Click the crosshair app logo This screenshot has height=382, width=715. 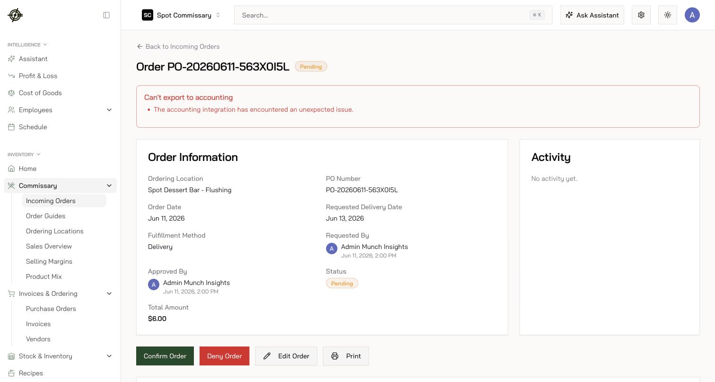click(x=15, y=15)
